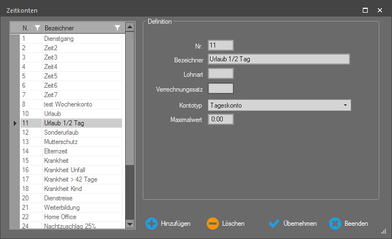Focus the Lohnart input field
Image resolution: width=392 pixels, height=239 pixels.
(221, 73)
